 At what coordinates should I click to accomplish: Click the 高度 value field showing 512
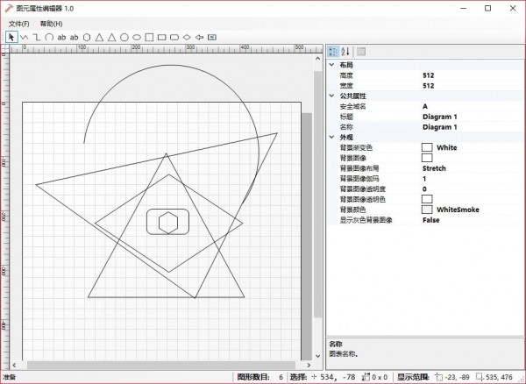[428, 75]
